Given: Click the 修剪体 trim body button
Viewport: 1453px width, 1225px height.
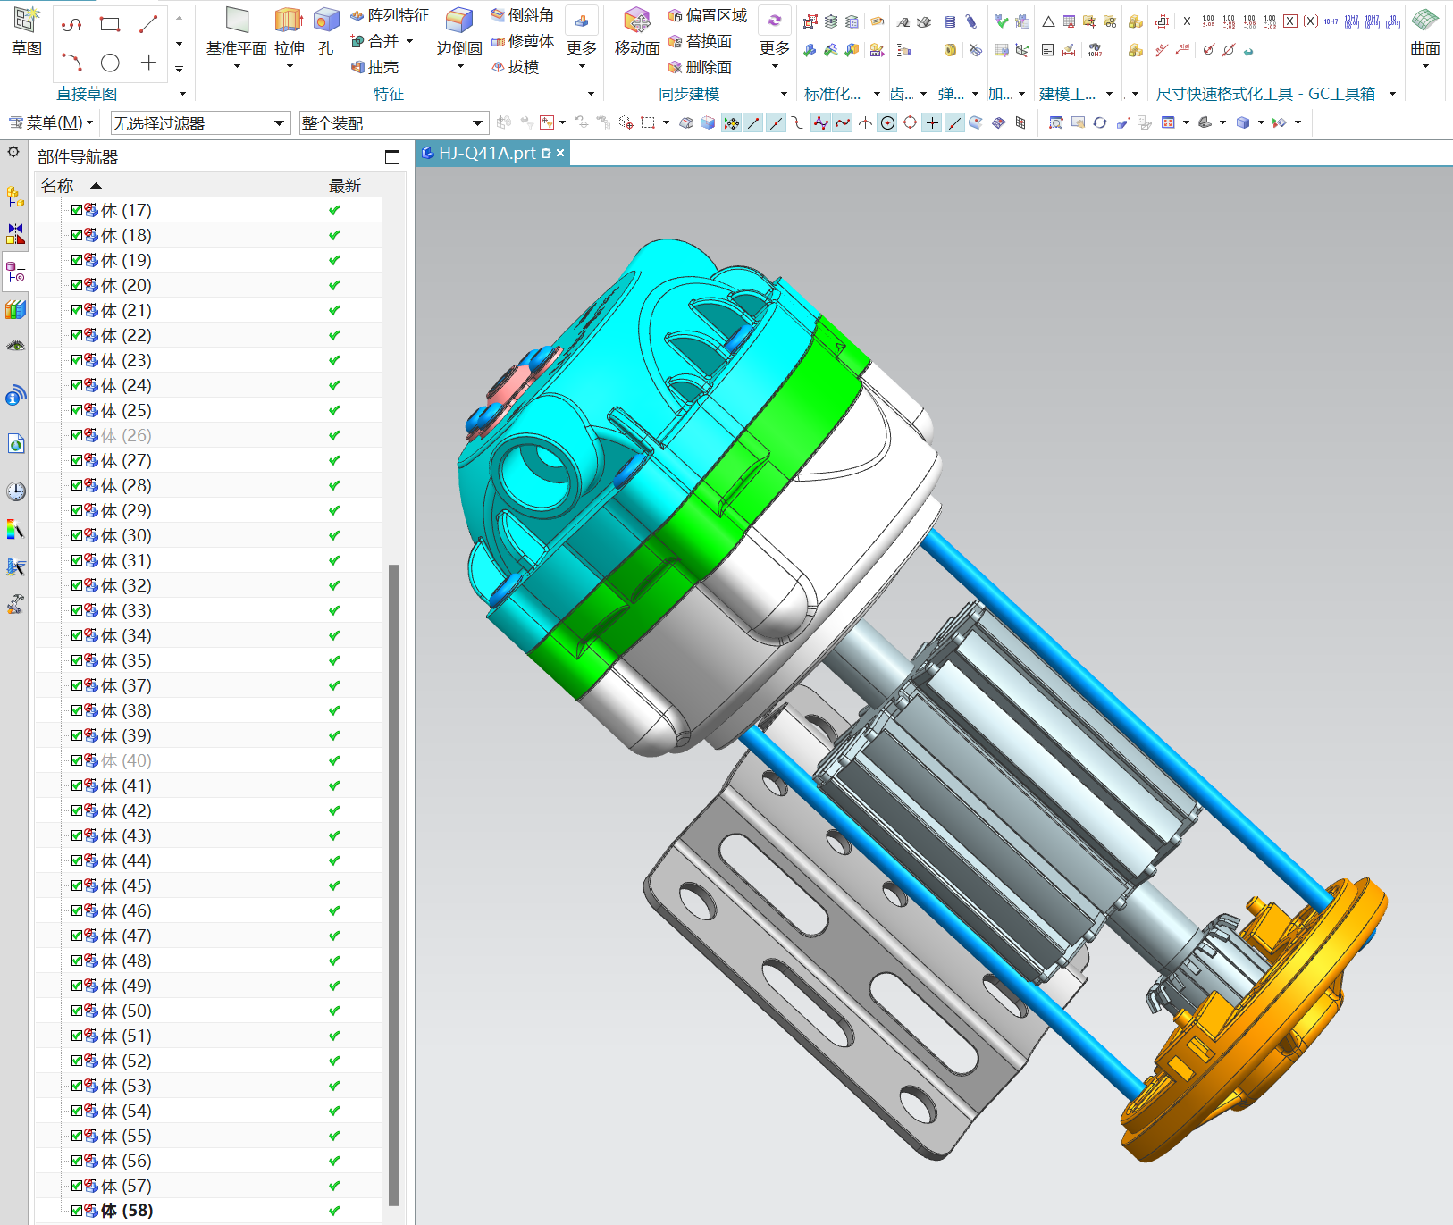Looking at the screenshot, I should click(x=522, y=41).
